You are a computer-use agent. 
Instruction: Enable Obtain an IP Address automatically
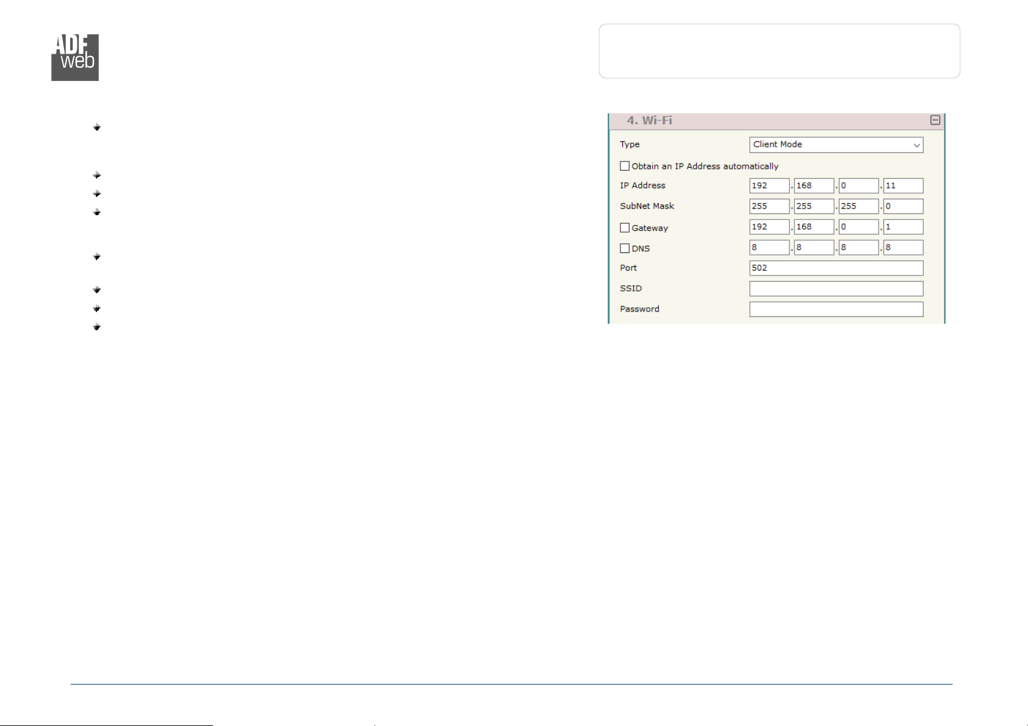point(625,166)
